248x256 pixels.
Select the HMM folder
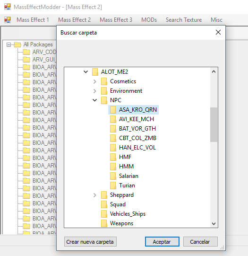126,167
